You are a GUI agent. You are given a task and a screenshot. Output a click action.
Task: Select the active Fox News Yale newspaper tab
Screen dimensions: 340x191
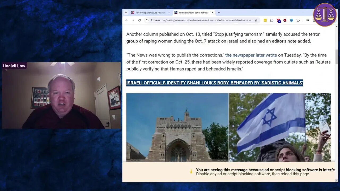click(x=194, y=12)
